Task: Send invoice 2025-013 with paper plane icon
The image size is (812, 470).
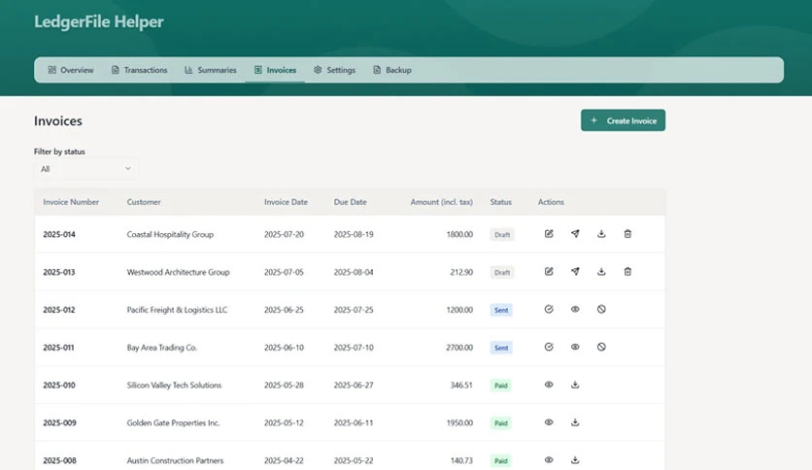Action: pyautogui.click(x=575, y=272)
